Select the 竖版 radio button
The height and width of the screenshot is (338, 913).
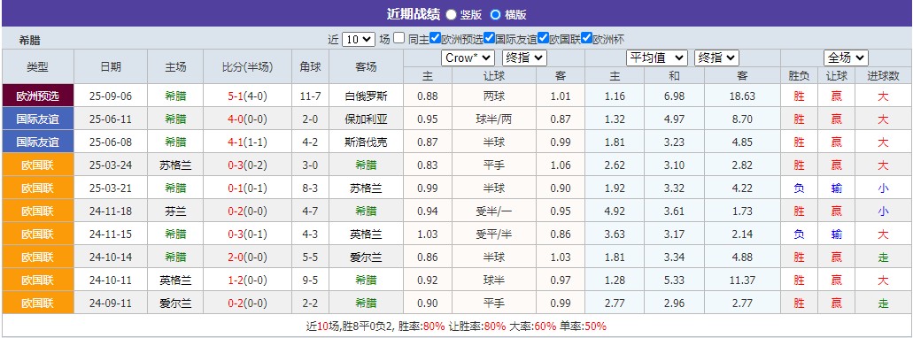point(452,14)
